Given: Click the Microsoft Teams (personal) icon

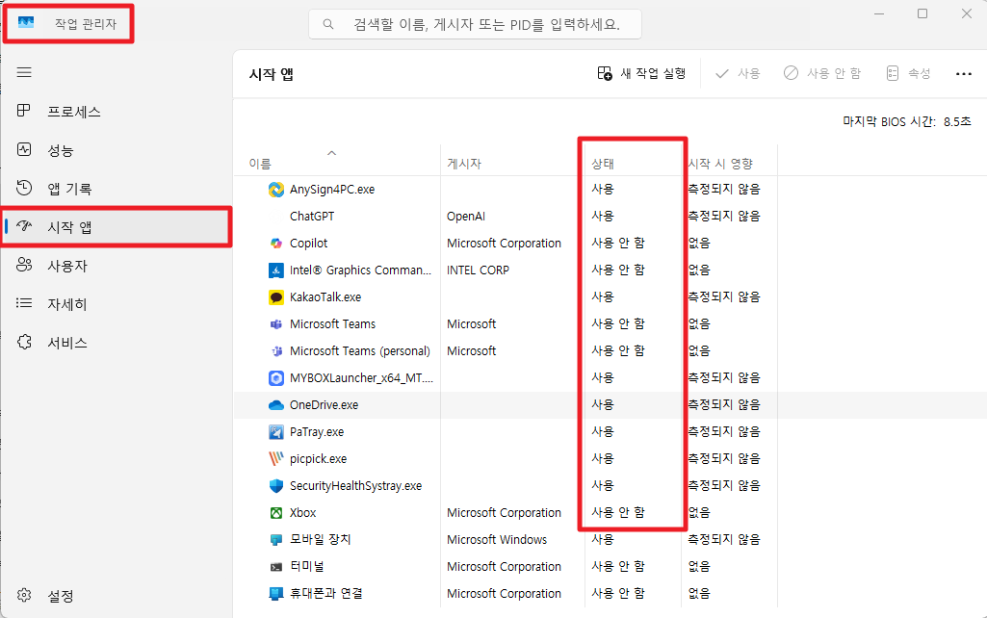Looking at the screenshot, I should pos(275,351).
